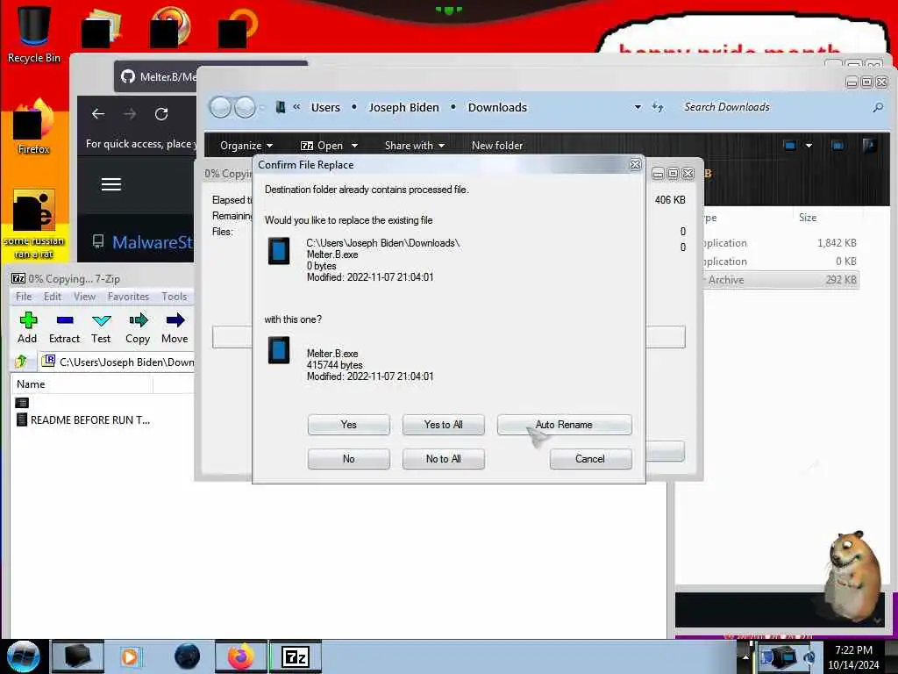Open 7-Zip View menu
The image size is (898, 674).
click(84, 297)
